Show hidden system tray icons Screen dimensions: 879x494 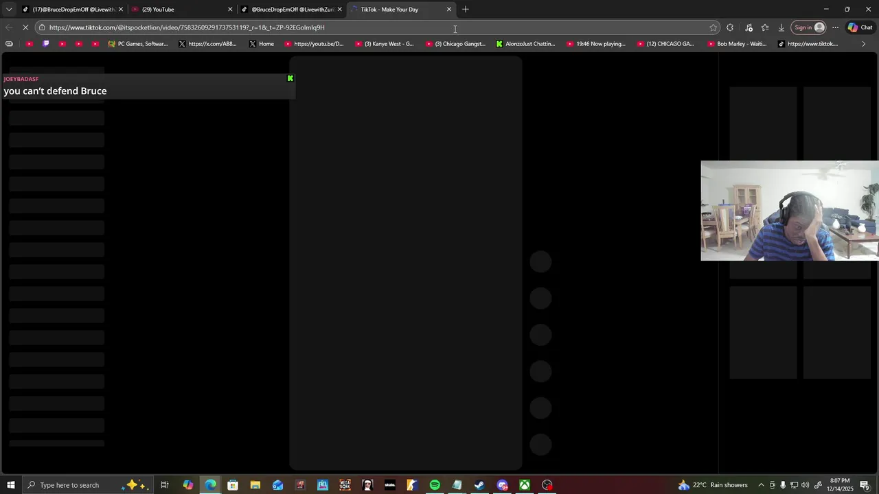(x=761, y=485)
